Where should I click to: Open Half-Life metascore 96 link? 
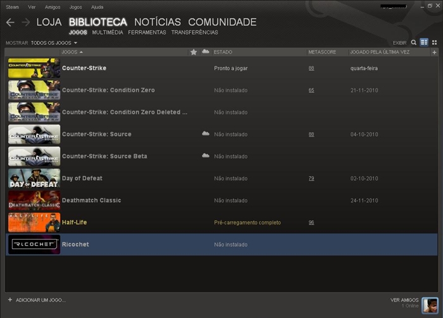[311, 223]
